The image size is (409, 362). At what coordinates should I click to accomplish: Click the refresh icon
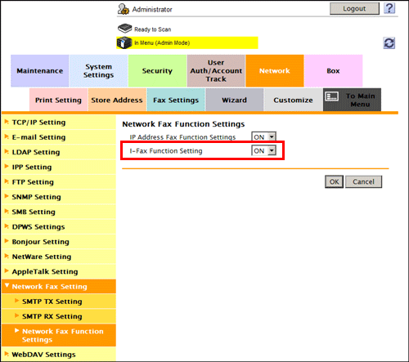(389, 43)
